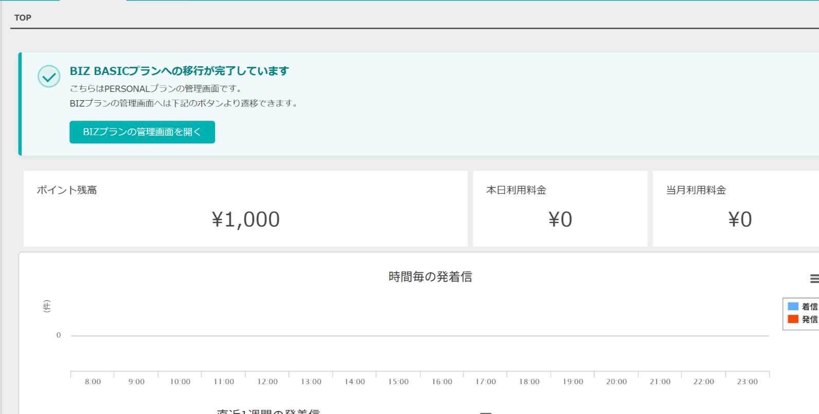Click the (件) y-axis unit label
819x414 pixels.
47,306
